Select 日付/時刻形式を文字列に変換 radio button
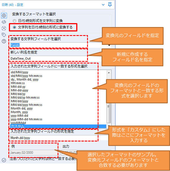Viewport: 170px width, 171px height. [14, 21]
